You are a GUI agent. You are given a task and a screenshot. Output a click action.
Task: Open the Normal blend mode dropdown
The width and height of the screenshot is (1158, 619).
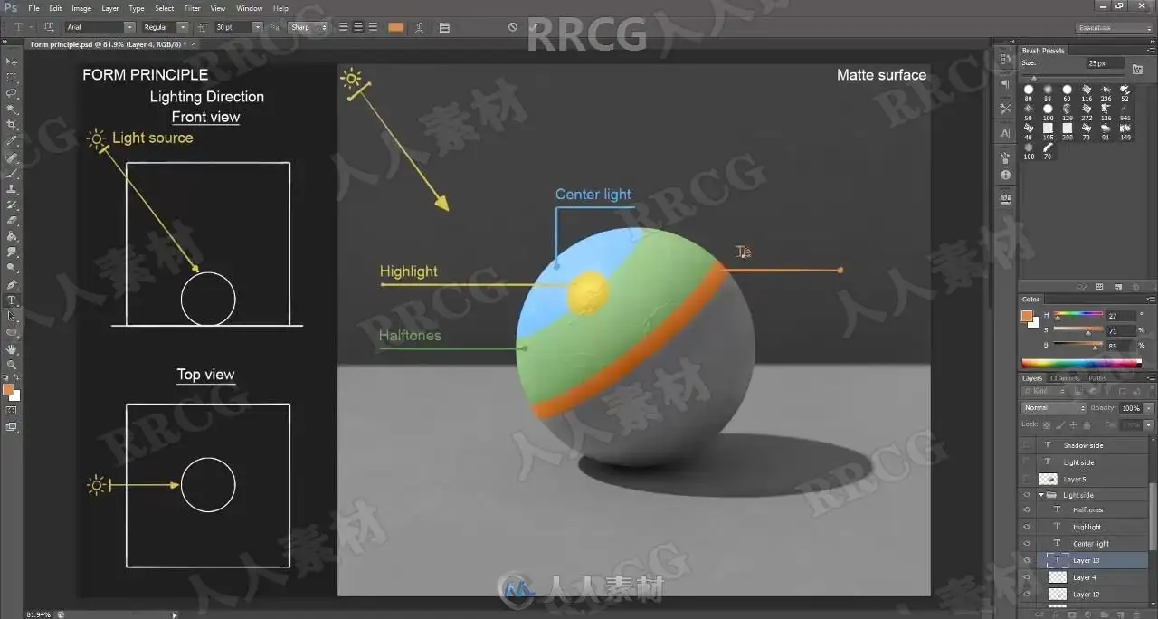point(1053,408)
